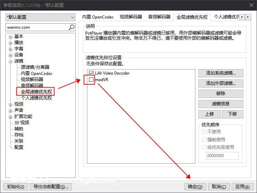Click the 添加系统滤镜 button
The image size is (257, 193).
pyautogui.click(x=221, y=73)
